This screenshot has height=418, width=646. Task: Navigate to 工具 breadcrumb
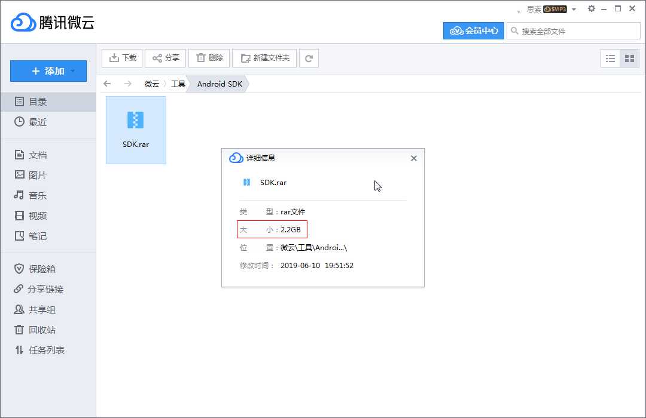click(x=178, y=84)
